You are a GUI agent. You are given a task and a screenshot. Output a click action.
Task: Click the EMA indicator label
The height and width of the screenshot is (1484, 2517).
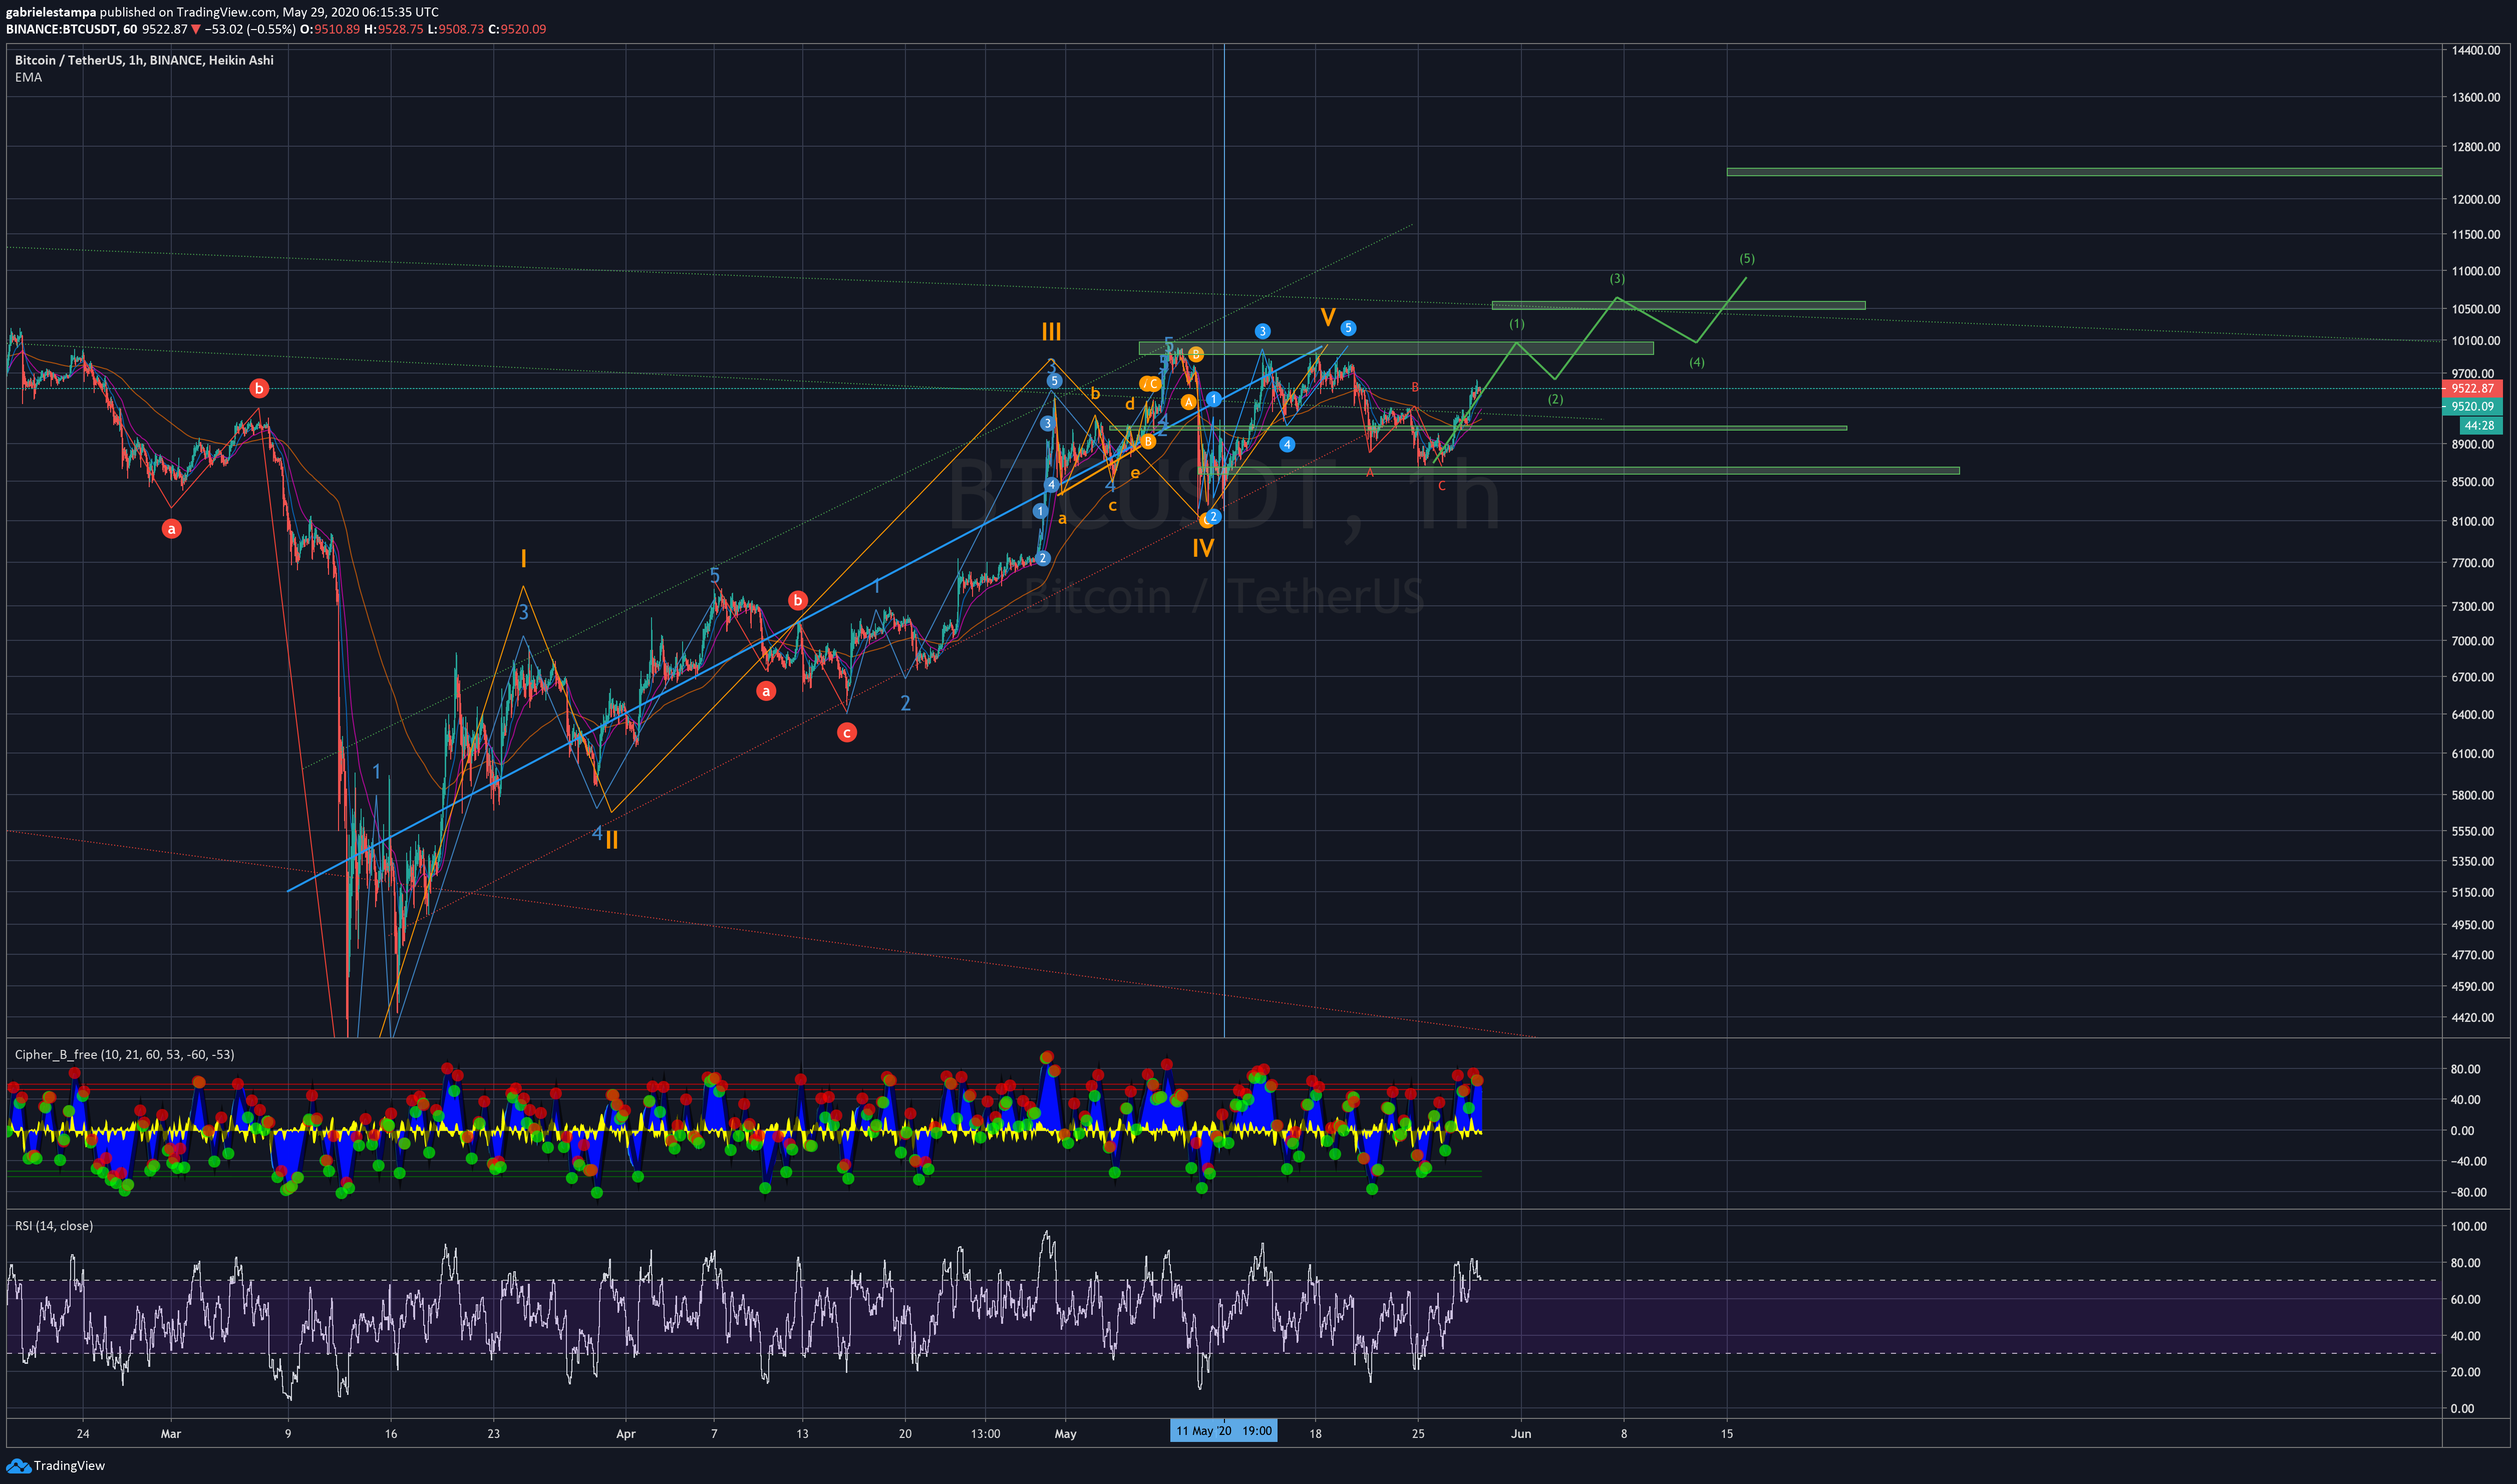28,77
